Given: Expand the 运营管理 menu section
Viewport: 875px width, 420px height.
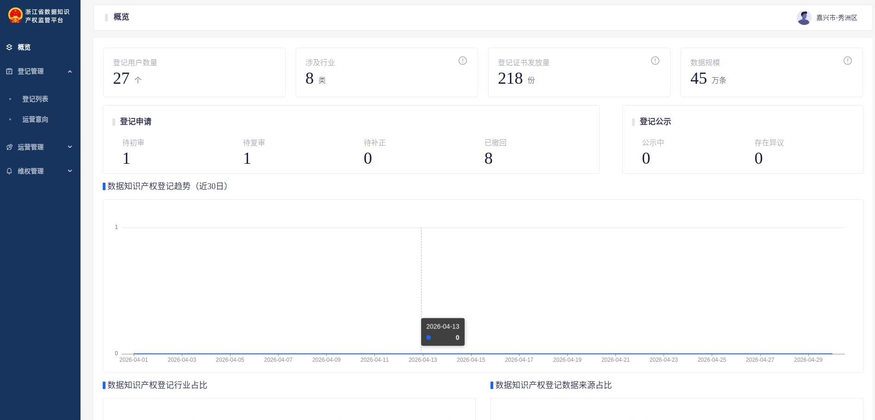Looking at the screenshot, I should point(70,147).
